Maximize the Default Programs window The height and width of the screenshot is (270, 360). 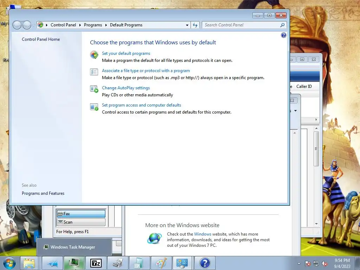click(x=269, y=15)
